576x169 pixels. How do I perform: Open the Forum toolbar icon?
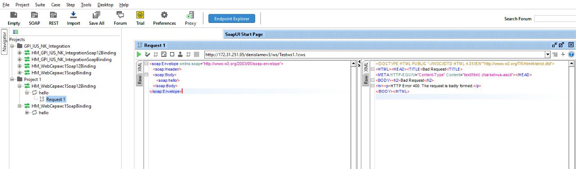120,15
